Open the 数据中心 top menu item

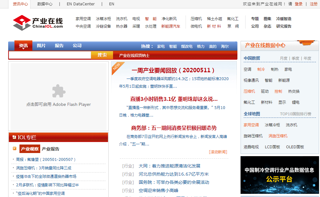point(45,4)
